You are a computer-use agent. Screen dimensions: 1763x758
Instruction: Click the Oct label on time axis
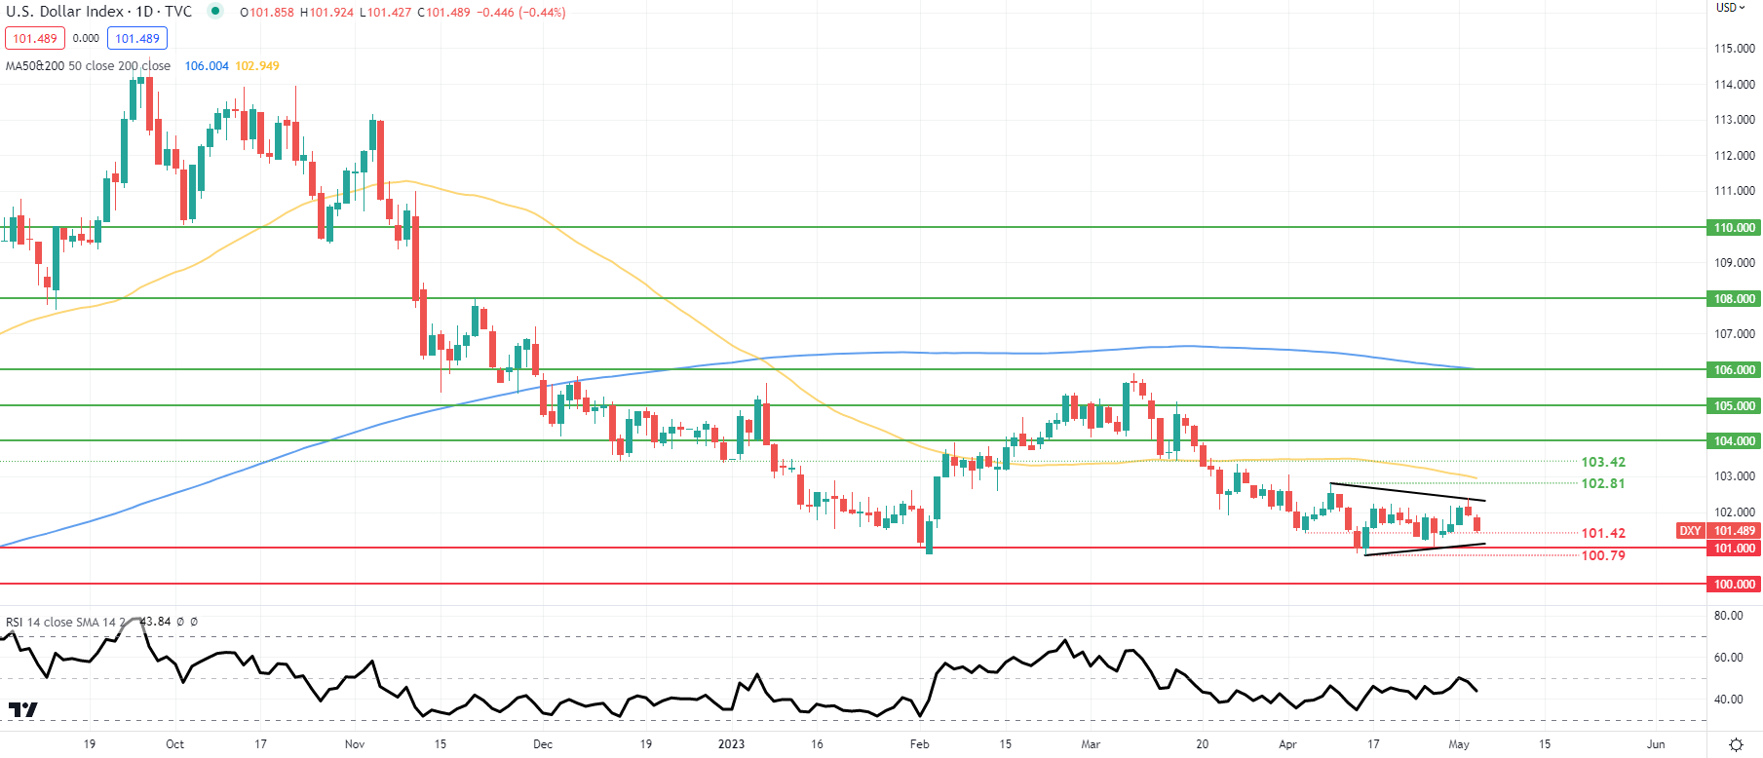pos(174,743)
